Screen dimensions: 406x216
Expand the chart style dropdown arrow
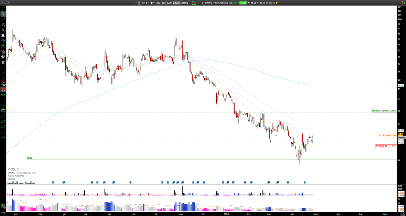[198, 3]
